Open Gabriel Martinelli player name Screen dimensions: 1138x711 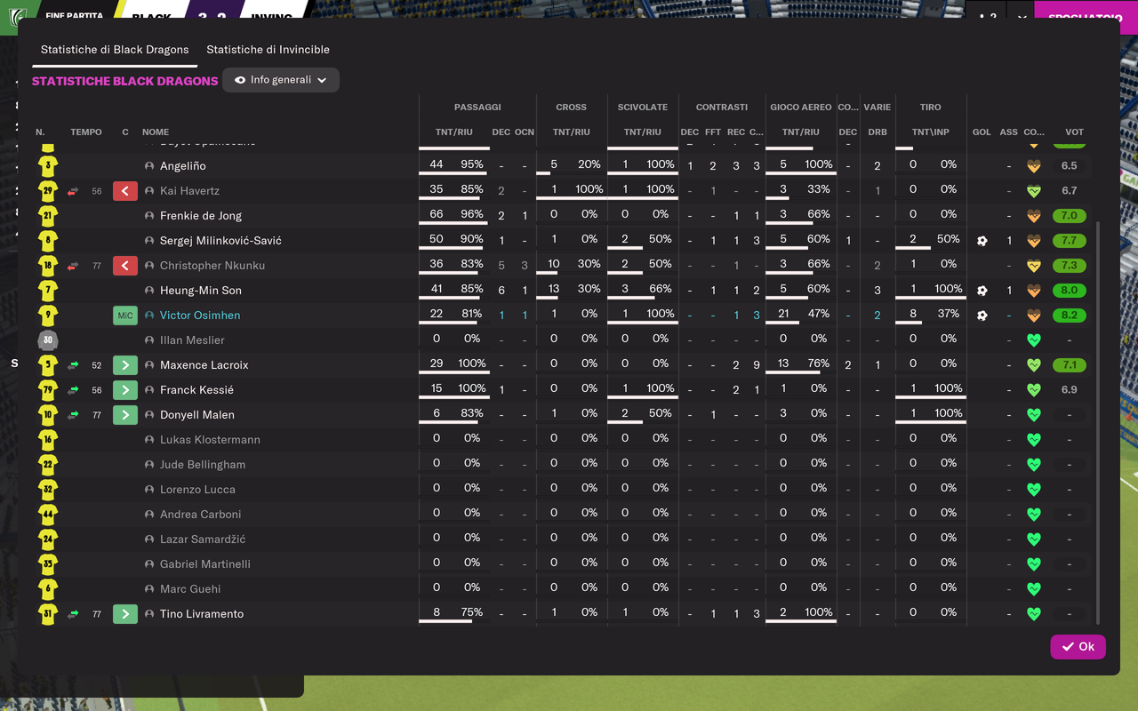coord(205,564)
